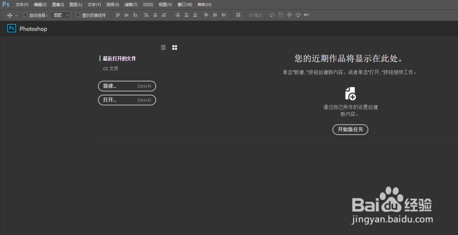Click the Align right edges icon
The image size is (458, 235).
[164, 15]
